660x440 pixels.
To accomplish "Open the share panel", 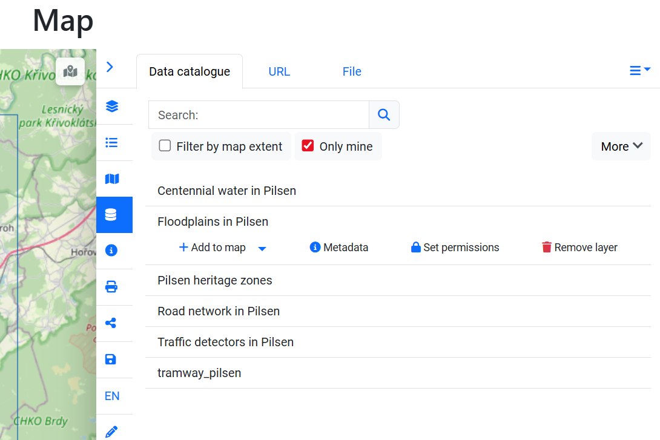I will coord(111,323).
